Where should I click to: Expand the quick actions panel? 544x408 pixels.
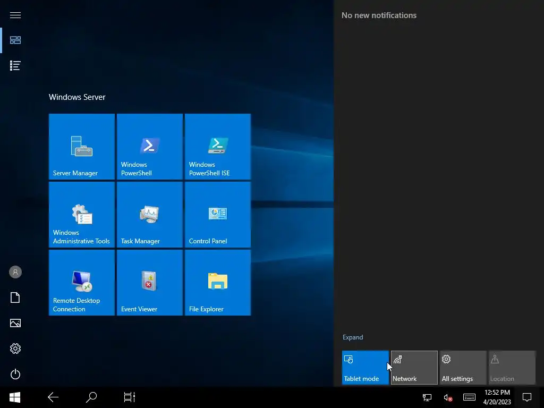[353, 337]
